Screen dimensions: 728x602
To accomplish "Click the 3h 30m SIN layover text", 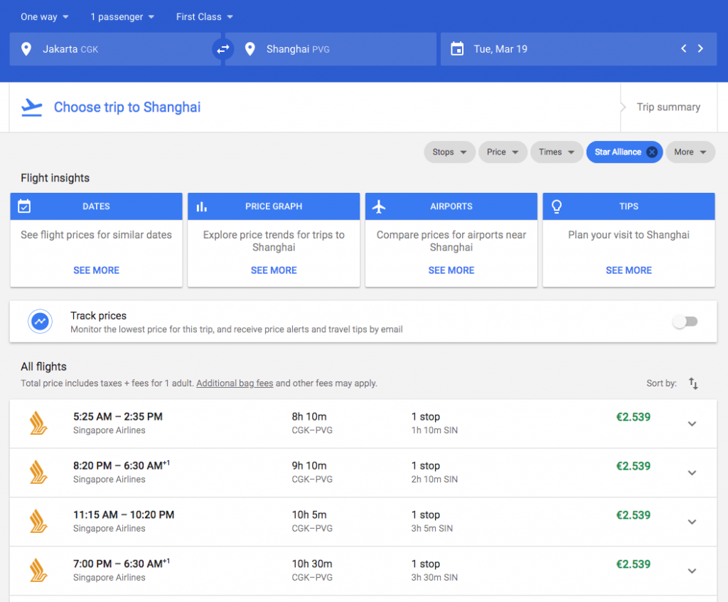I will (x=434, y=577).
